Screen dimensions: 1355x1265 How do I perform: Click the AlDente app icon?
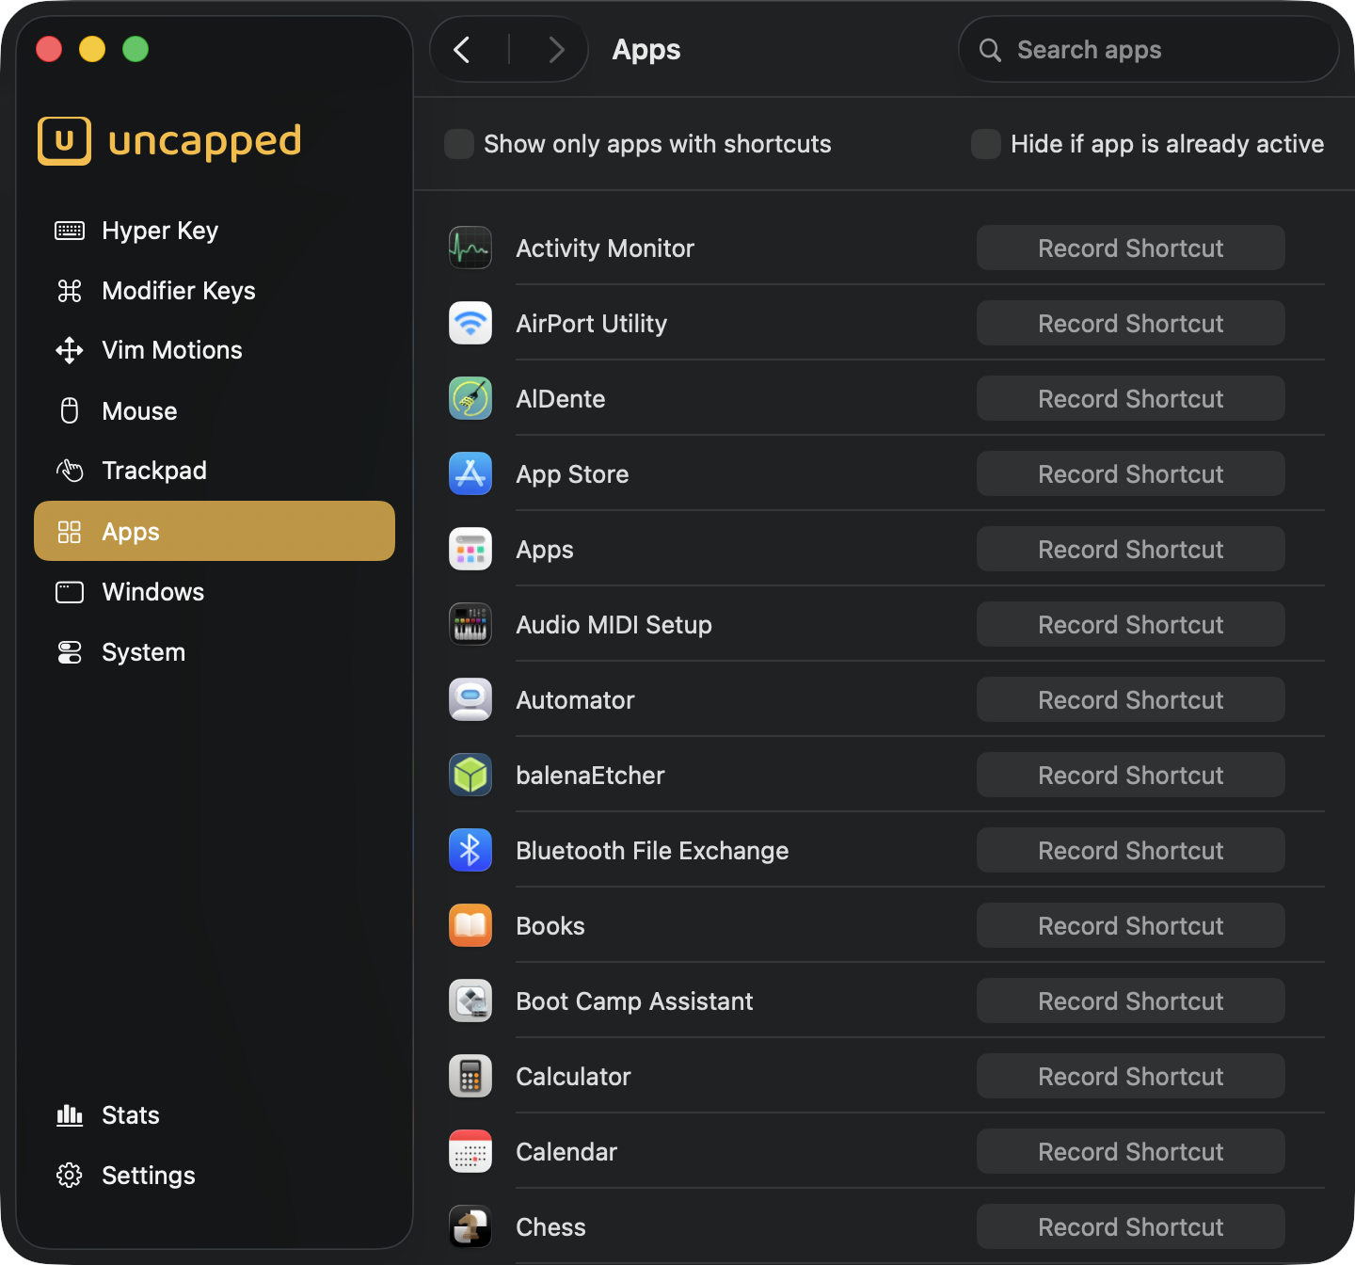coord(470,398)
